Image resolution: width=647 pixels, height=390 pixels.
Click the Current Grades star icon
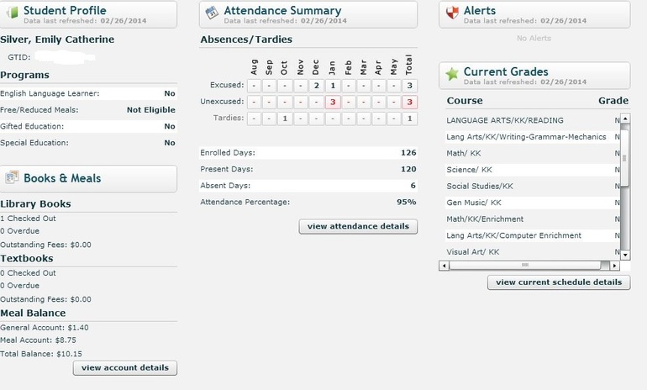452,74
